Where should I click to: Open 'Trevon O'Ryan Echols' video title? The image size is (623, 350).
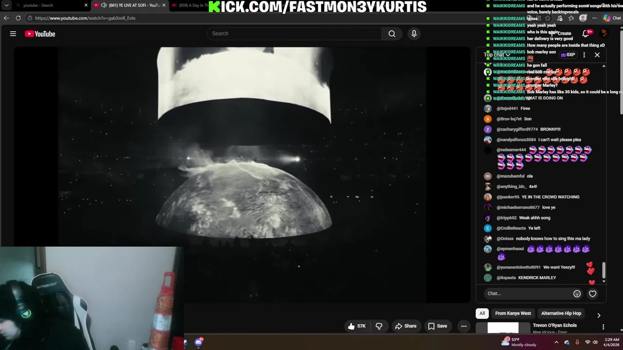555,325
